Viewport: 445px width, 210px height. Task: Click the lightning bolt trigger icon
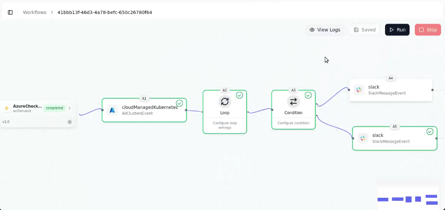(x=7, y=108)
